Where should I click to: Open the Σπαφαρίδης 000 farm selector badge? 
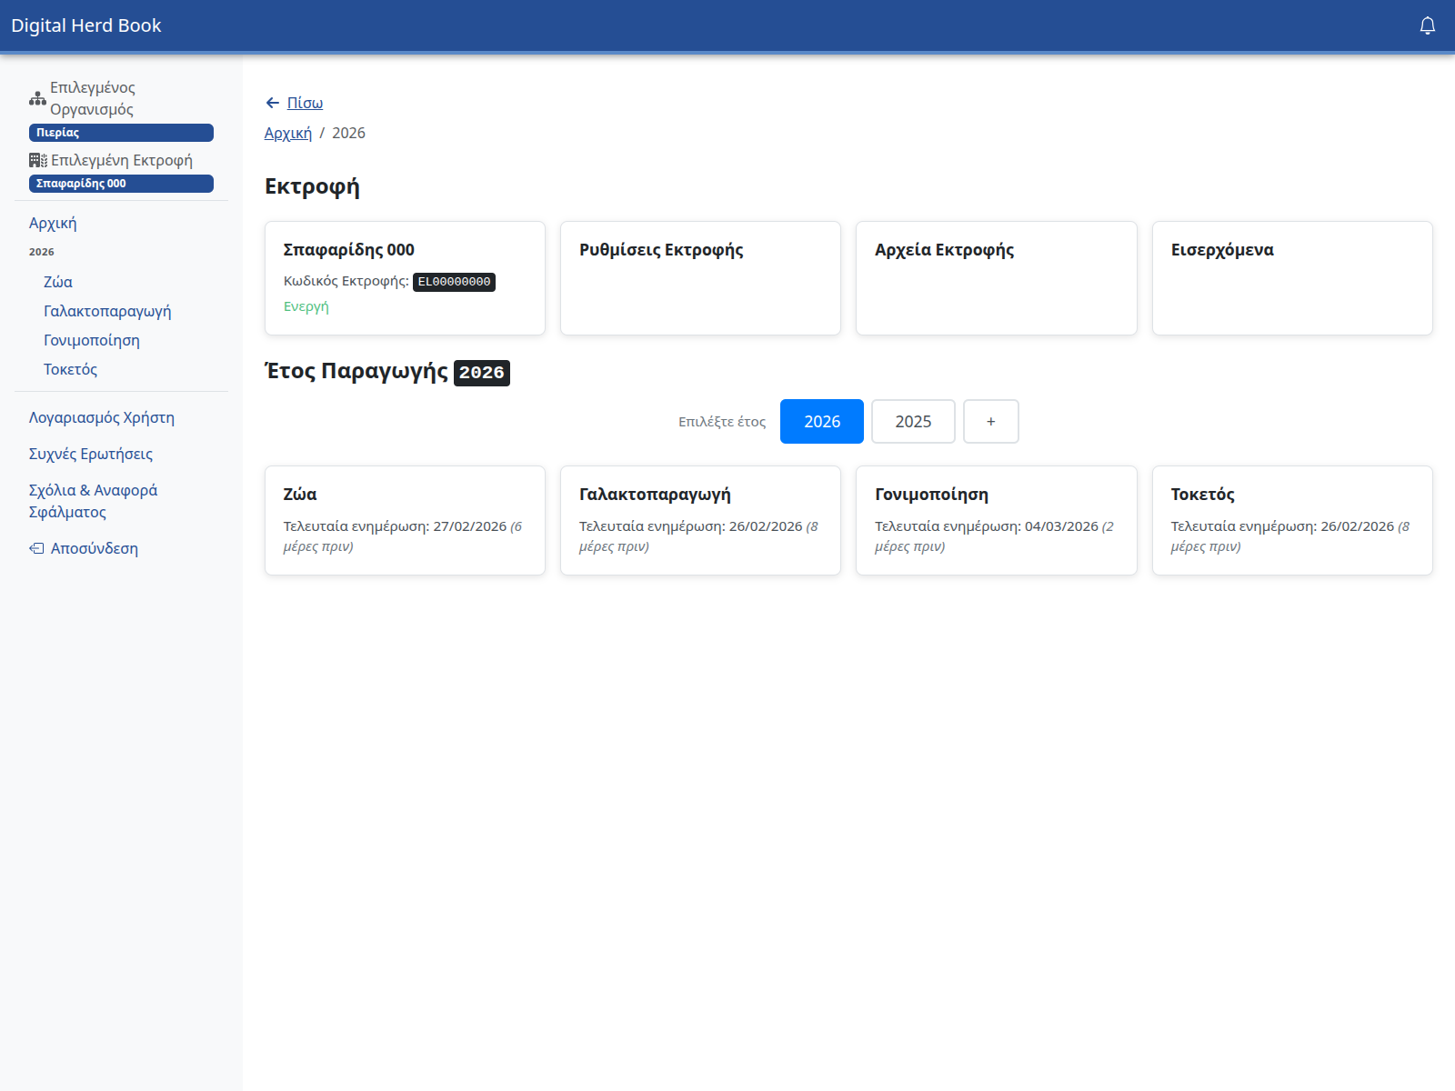pyautogui.click(x=121, y=184)
